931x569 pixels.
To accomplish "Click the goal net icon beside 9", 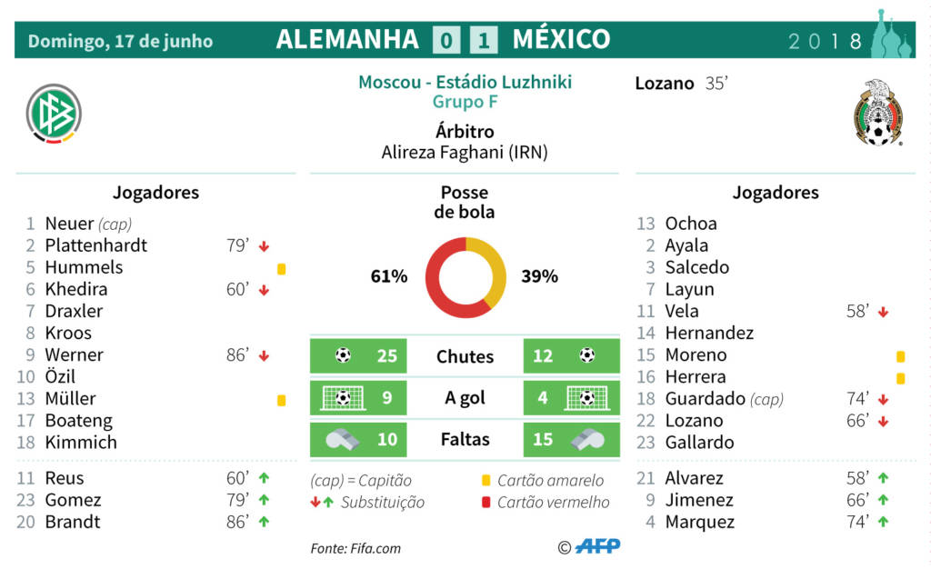I will (x=343, y=397).
